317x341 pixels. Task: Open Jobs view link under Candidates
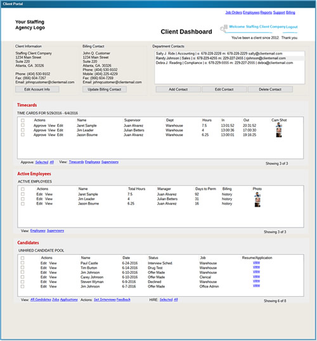56,300
